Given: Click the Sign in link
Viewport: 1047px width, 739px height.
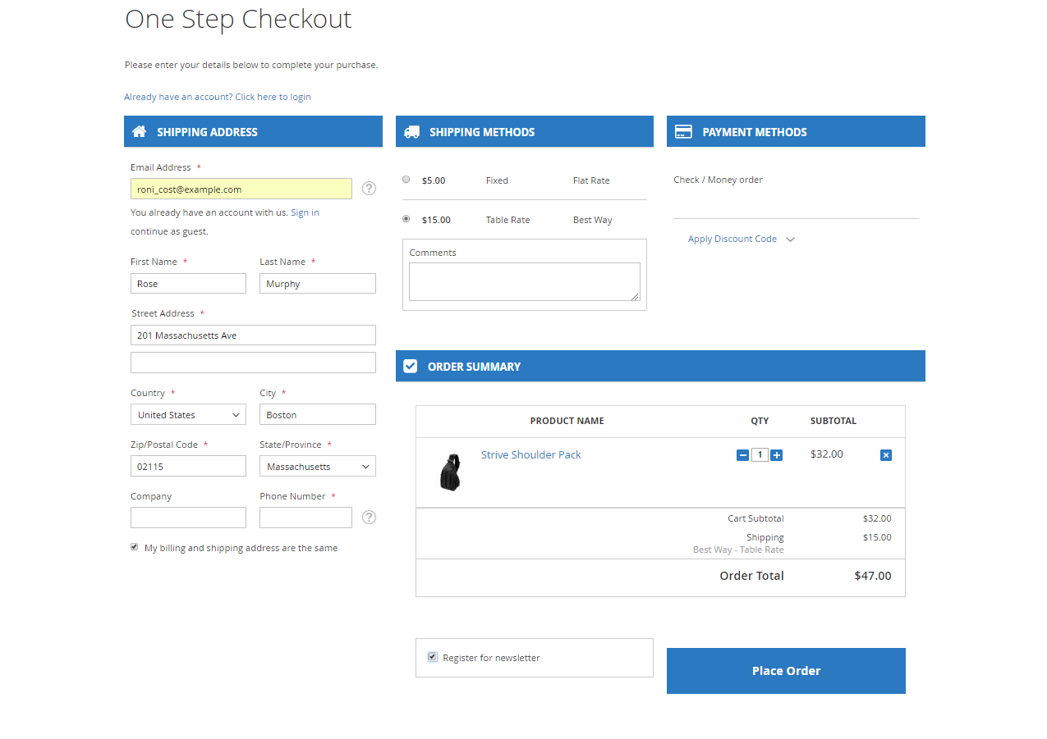Looking at the screenshot, I should (305, 212).
